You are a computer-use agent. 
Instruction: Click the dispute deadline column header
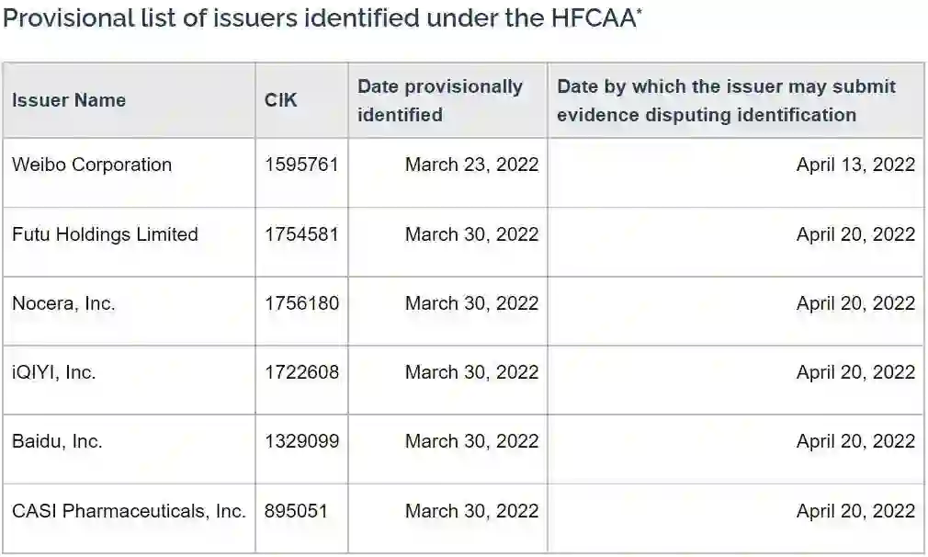click(x=726, y=100)
